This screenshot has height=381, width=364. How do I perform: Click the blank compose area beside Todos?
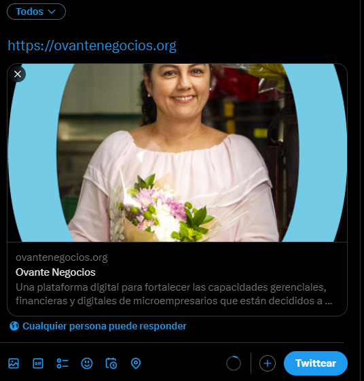tap(206, 12)
